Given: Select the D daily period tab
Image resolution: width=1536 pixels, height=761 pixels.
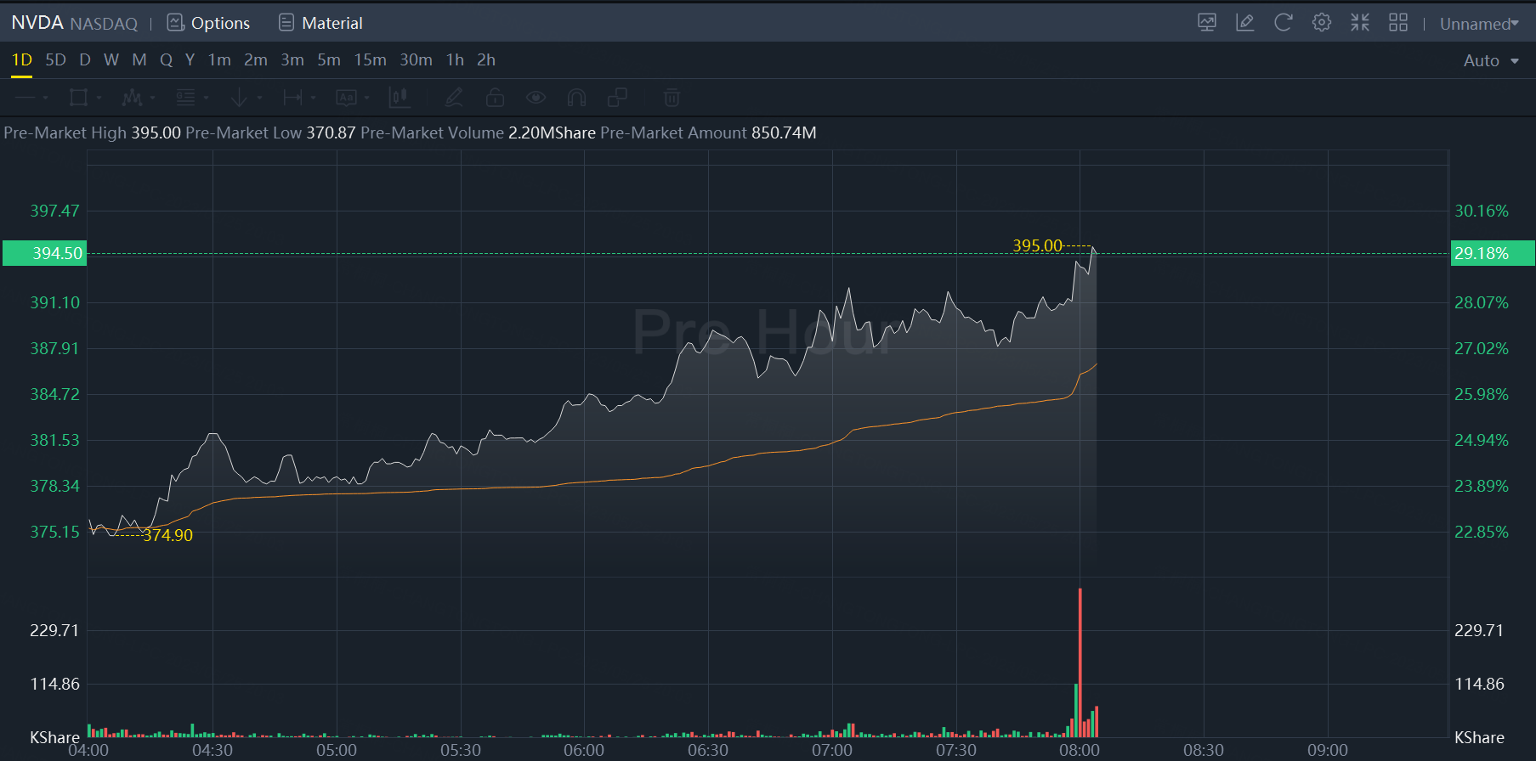Looking at the screenshot, I should click(85, 60).
